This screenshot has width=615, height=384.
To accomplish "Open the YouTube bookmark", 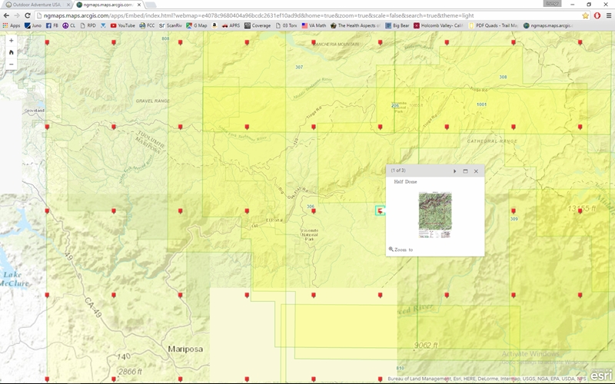I will [x=122, y=25].
